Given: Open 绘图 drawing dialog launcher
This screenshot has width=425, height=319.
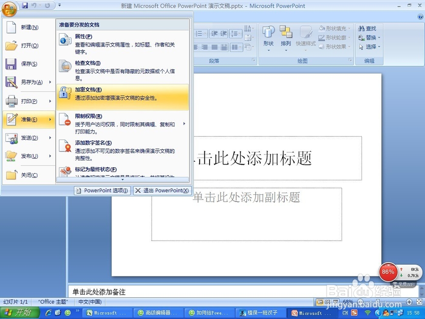Looking at the screenshot, I should click(350, 60).
